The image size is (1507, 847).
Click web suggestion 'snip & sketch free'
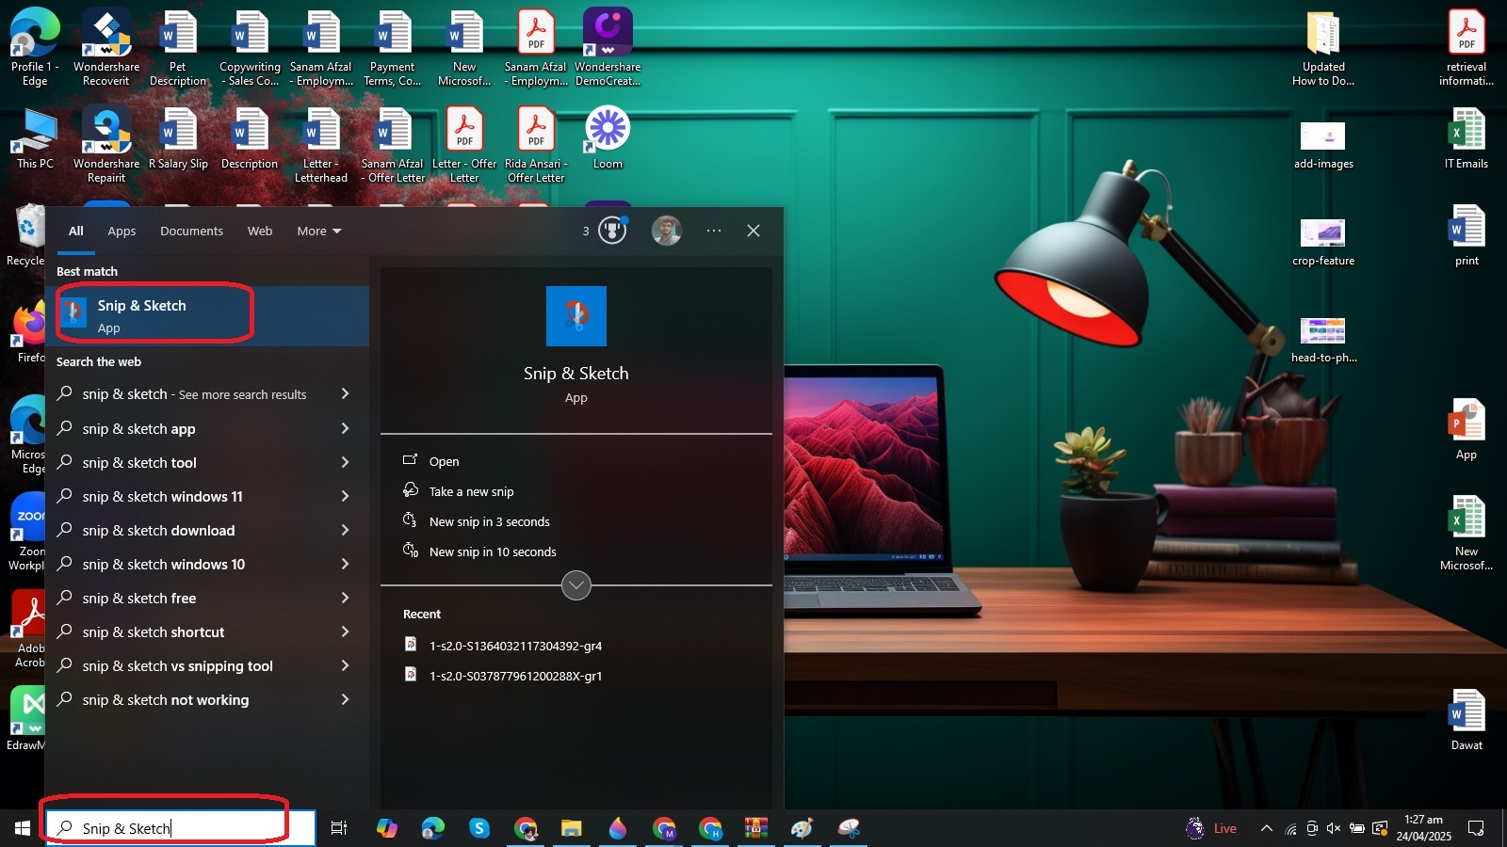(x=139, y=599)
